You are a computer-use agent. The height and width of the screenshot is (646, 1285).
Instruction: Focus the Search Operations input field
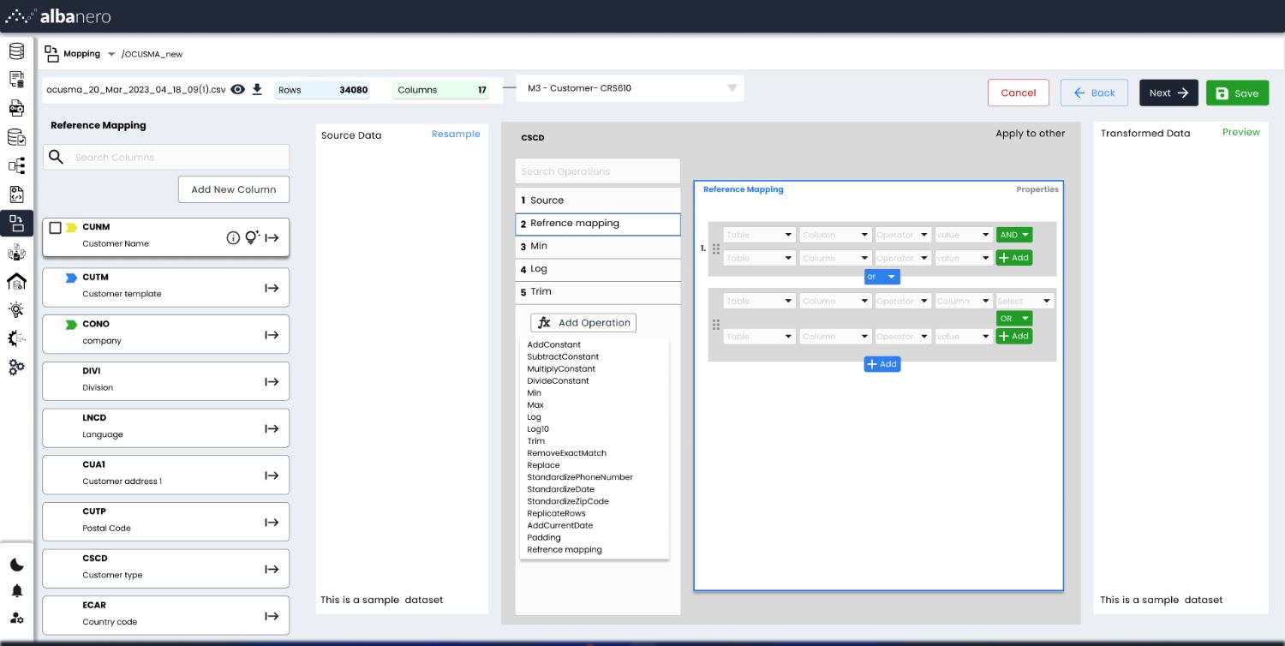(598, 171)
